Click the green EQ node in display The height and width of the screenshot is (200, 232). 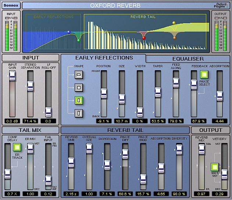[x=78, y=40]
